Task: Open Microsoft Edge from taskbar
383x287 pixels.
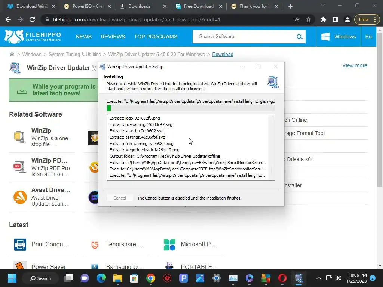Action: pos(101,278)
